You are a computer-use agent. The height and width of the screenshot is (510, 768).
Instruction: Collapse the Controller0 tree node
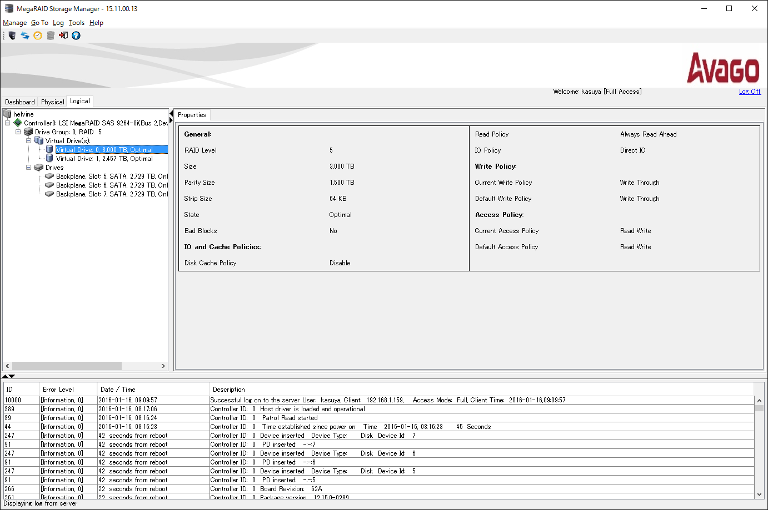tap(8, 123)
